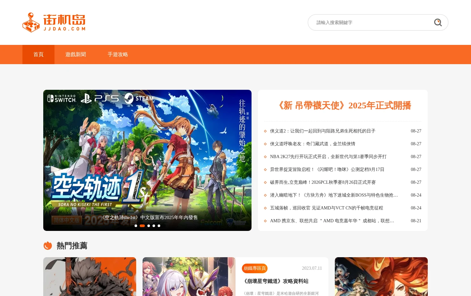Click the 《崩壞：星穹鐵道》 description text
The height and width of the screenshot is (296, 471).
(x=280, y=293)
